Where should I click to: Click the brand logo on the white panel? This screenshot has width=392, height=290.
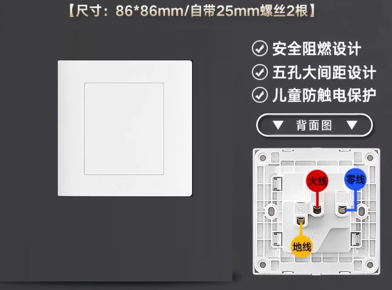pos(125,185)
